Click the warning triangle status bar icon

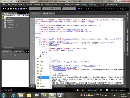pyautogui.click(x=83, y=90)
